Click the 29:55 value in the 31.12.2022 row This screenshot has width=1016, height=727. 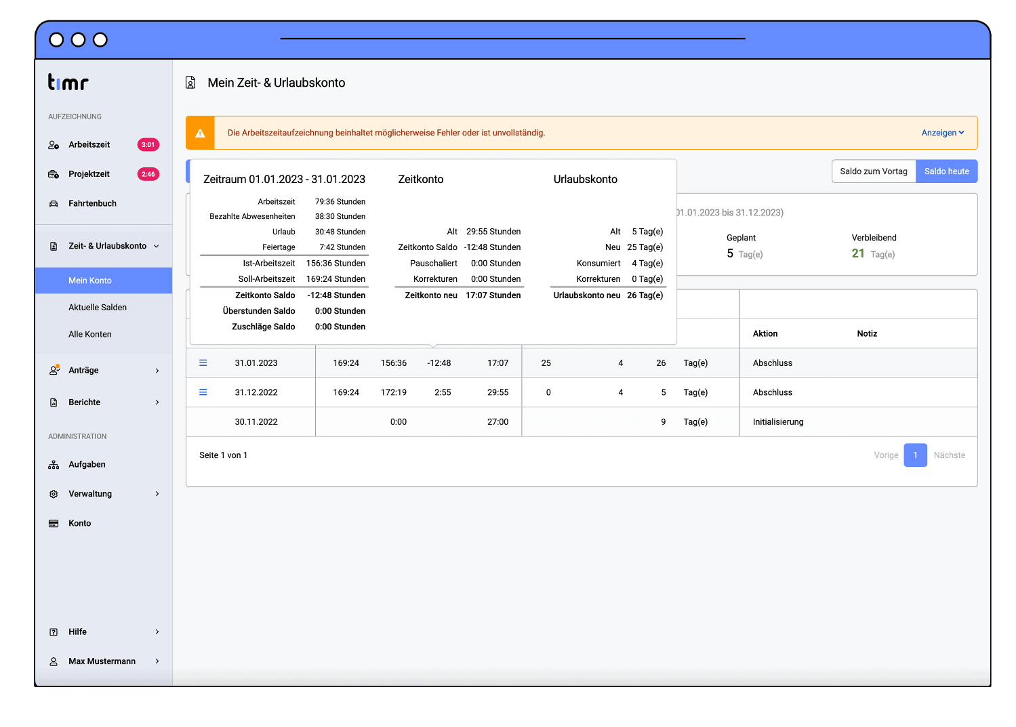(x=497, y=392)
